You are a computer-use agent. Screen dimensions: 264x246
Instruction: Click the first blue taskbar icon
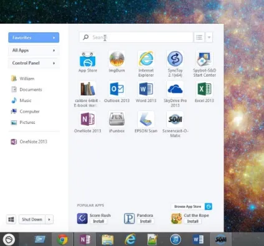click(x=40, y=239)
